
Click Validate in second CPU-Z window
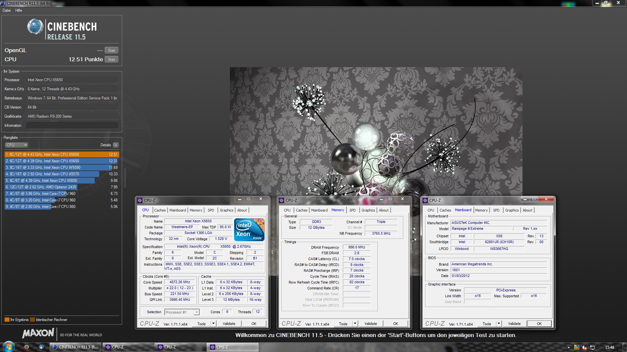click(x=371, y=324)
